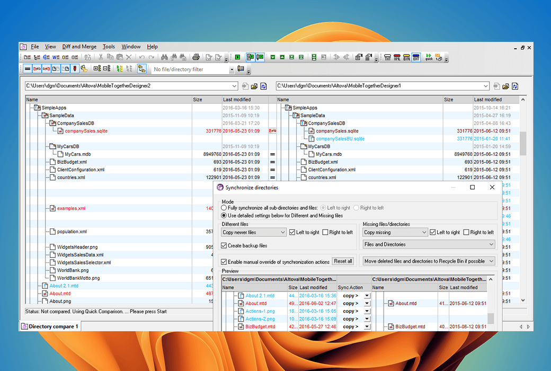Click the Preview list vertical scrollbar thumb
Screen dimensions: 551x371
[x=491, y=318]
